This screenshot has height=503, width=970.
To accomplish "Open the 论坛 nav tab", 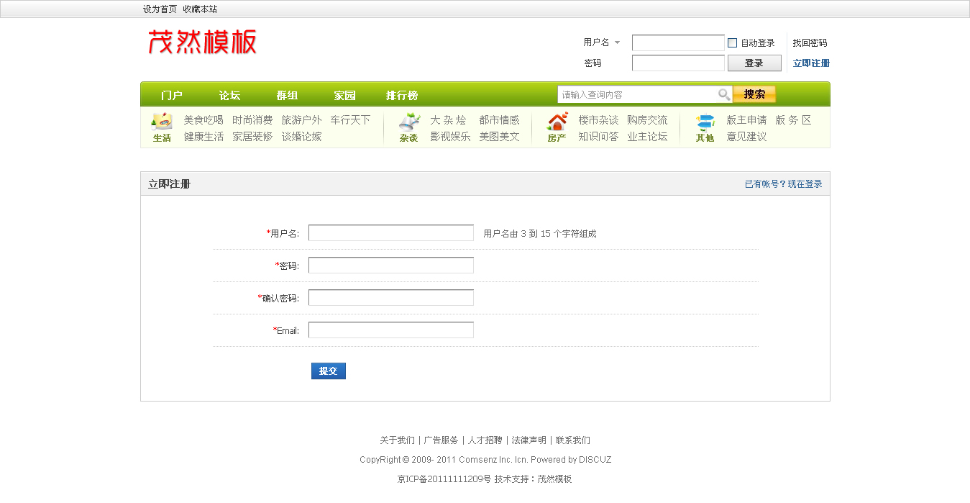I will click(x=229, y=95).
